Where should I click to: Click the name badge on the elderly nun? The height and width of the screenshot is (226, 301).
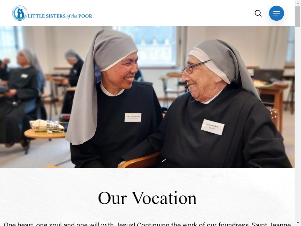pos(213,127)
